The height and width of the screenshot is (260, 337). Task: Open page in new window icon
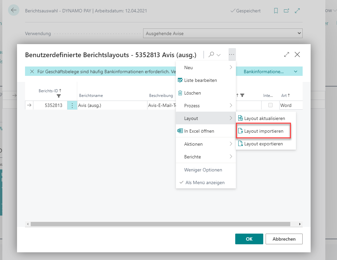point(286,11)
